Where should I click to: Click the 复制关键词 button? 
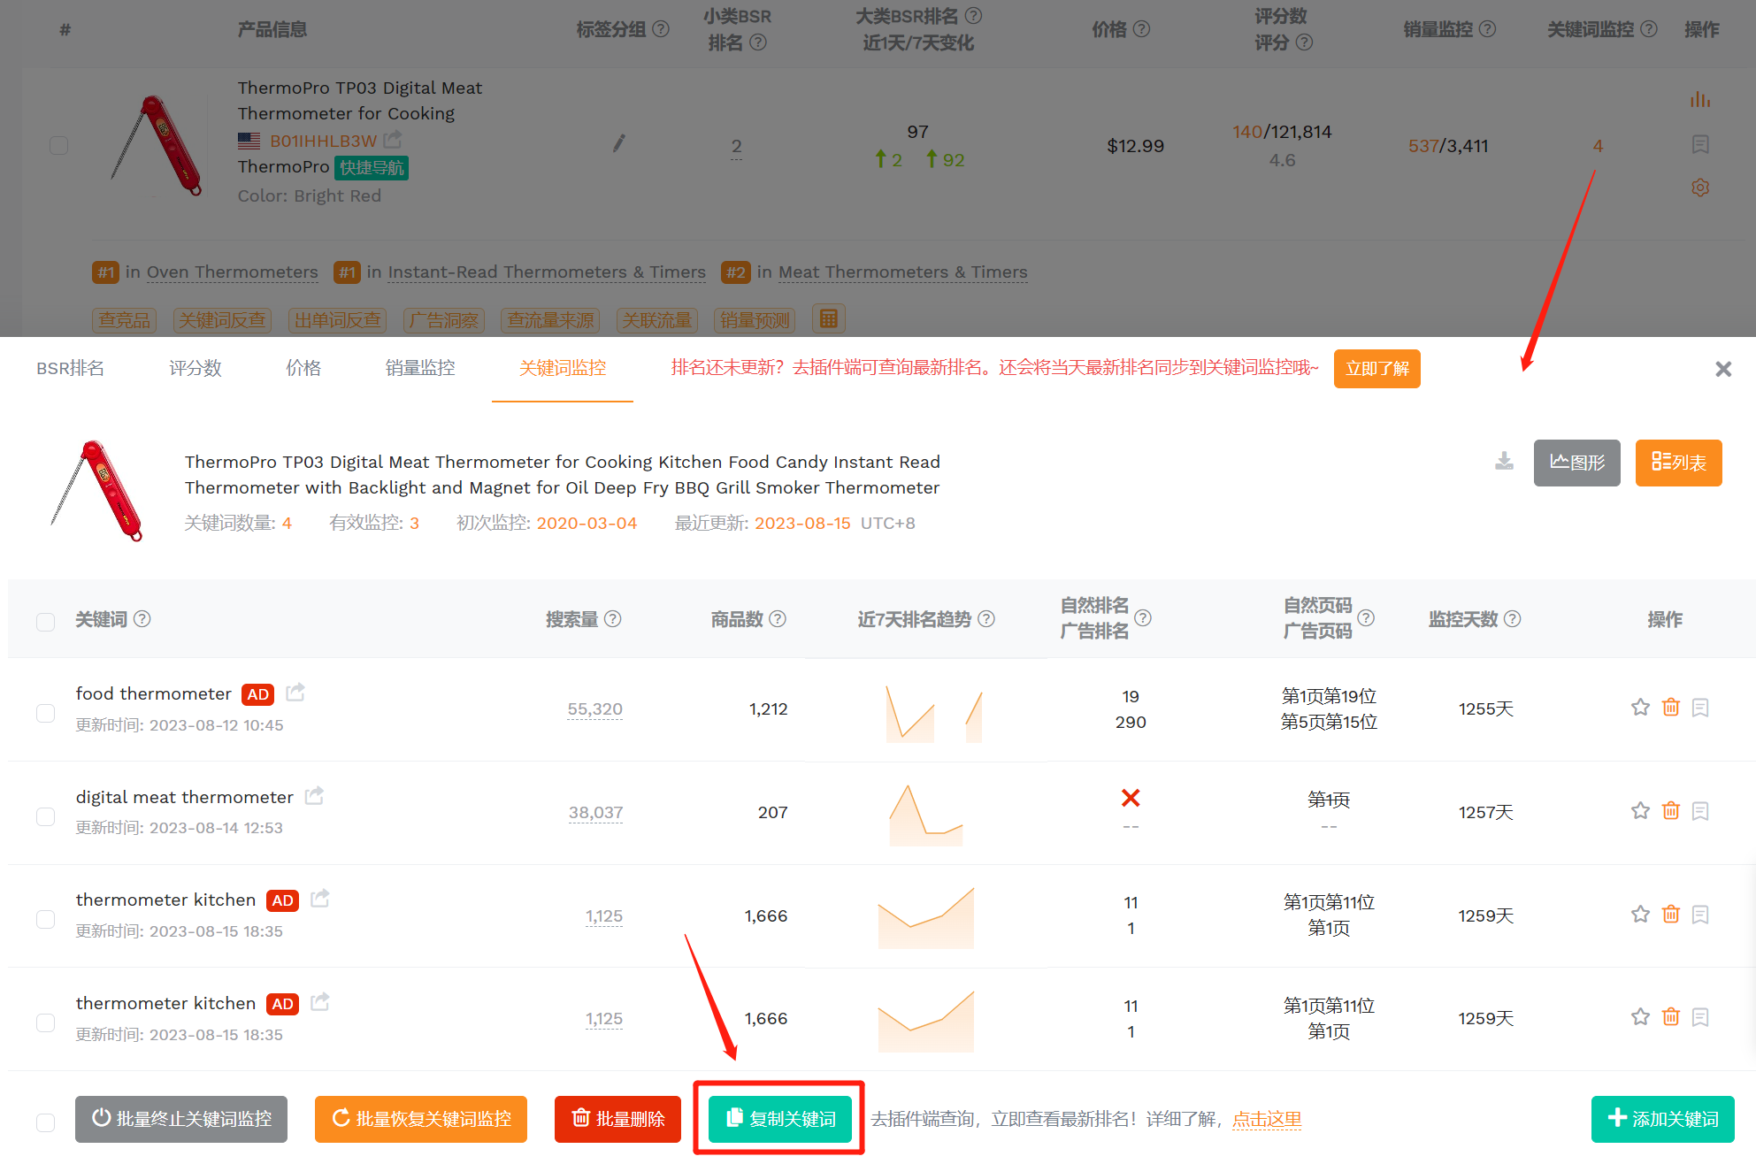780,1119
